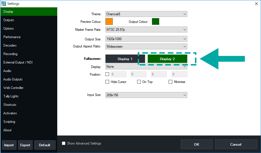Expand the Master Frame Rate dropdown

[x=146, y=30]
